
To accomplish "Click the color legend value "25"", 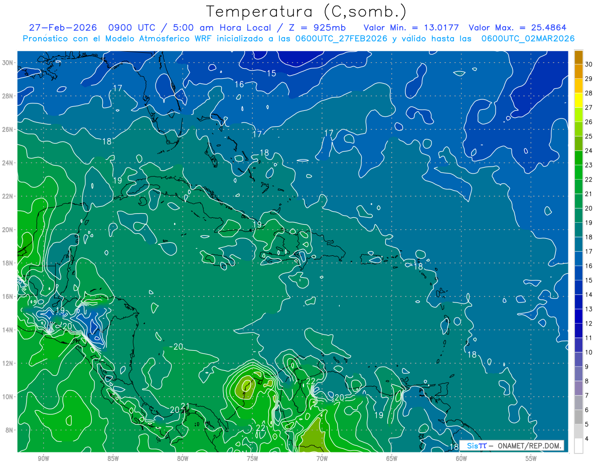I will click(588, 136).
